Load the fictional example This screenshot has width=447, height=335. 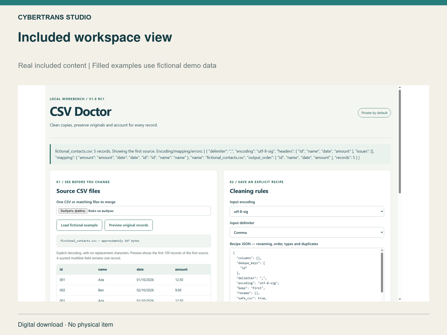point(79,225)
